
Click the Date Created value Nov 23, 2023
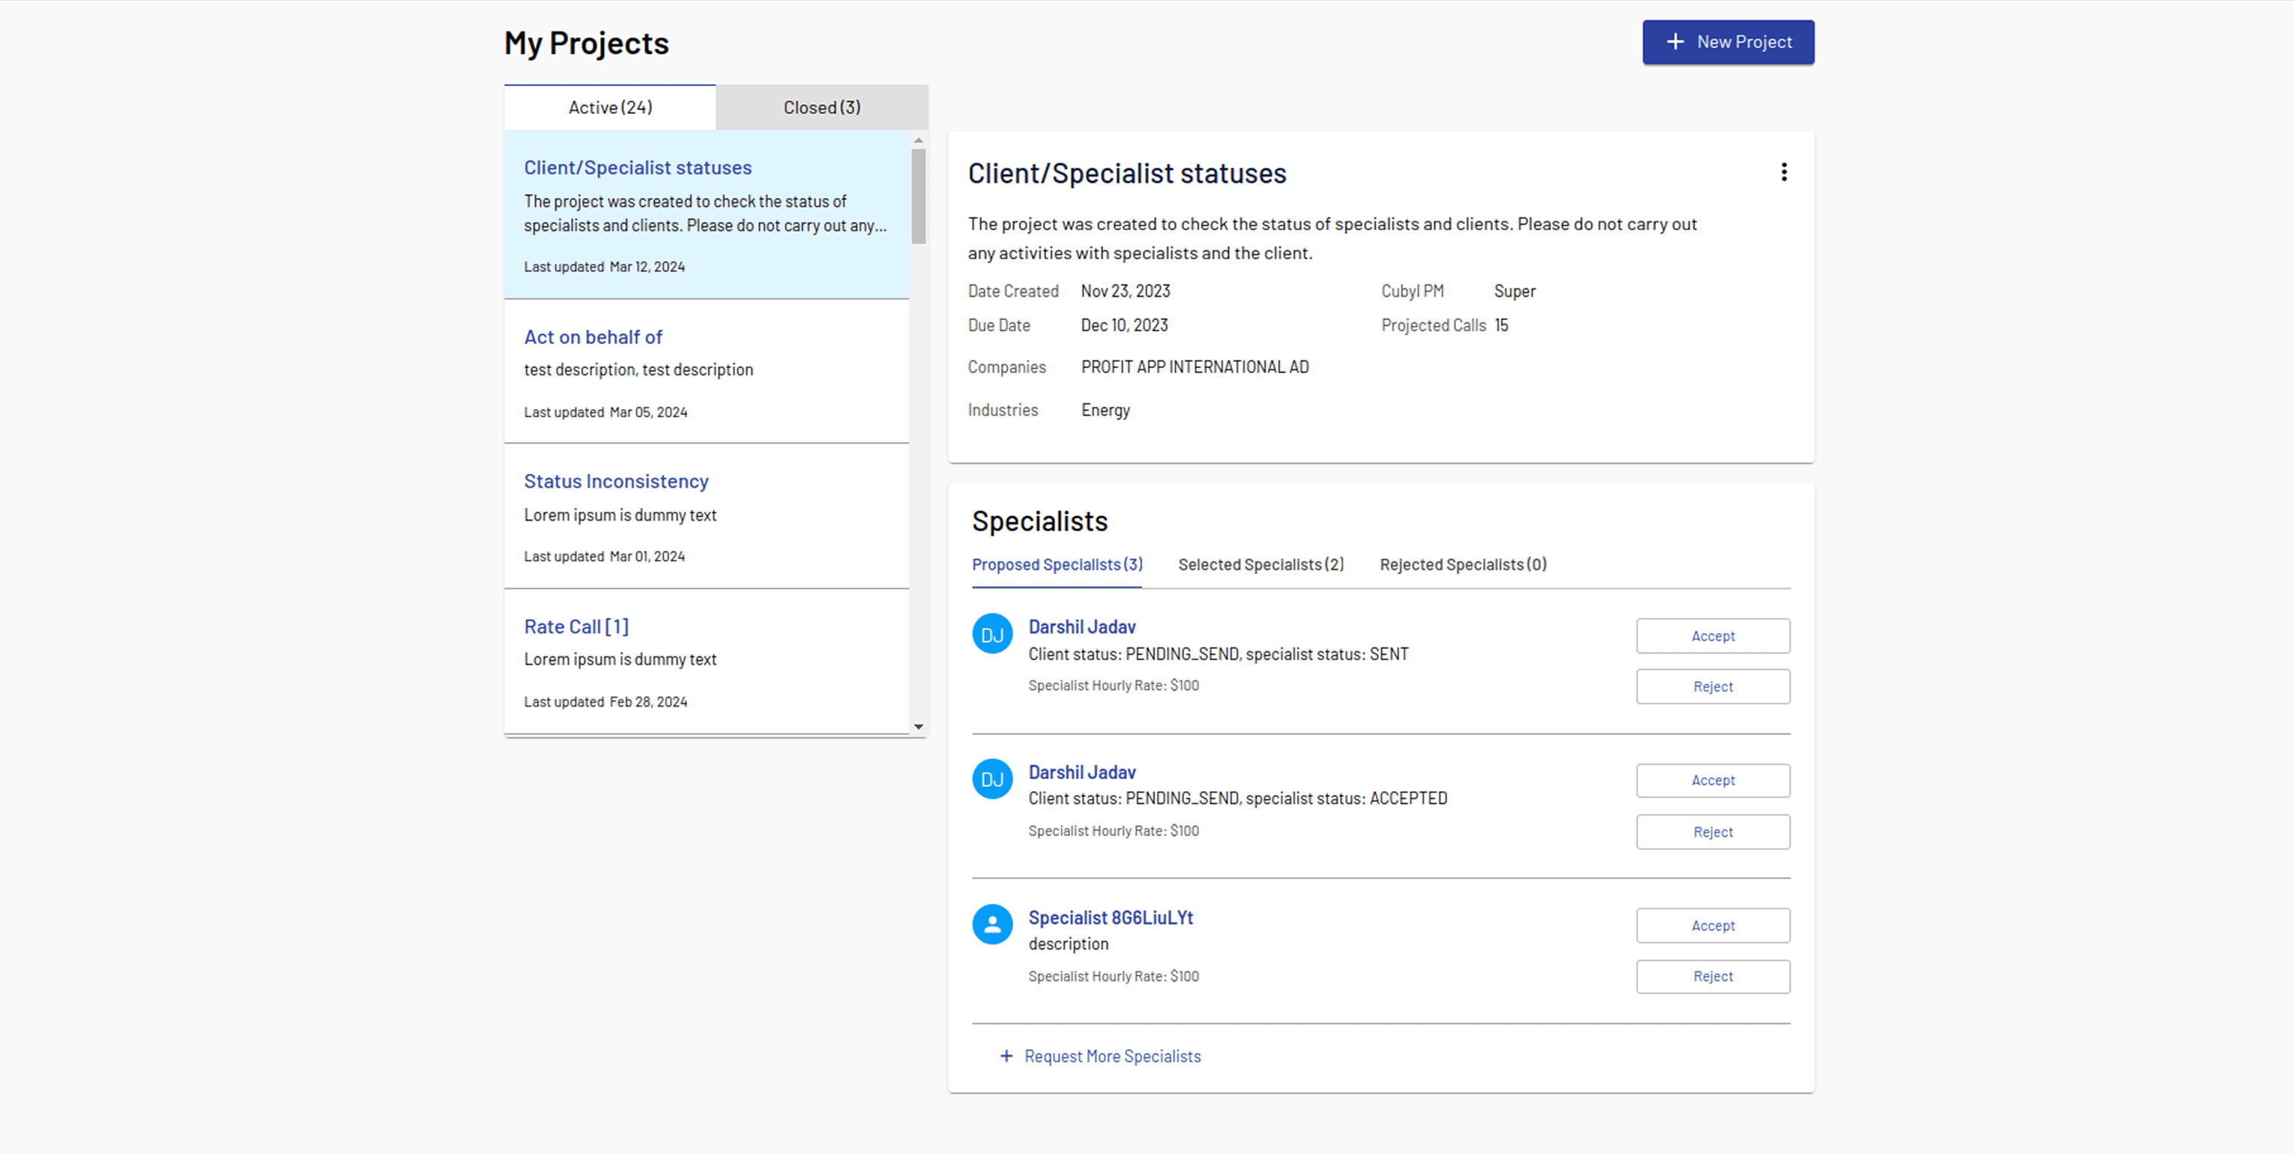(1125, 291)
